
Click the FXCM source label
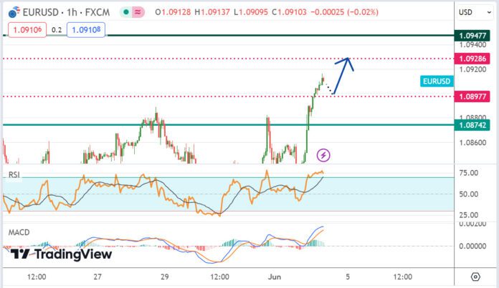pos(98,12)
